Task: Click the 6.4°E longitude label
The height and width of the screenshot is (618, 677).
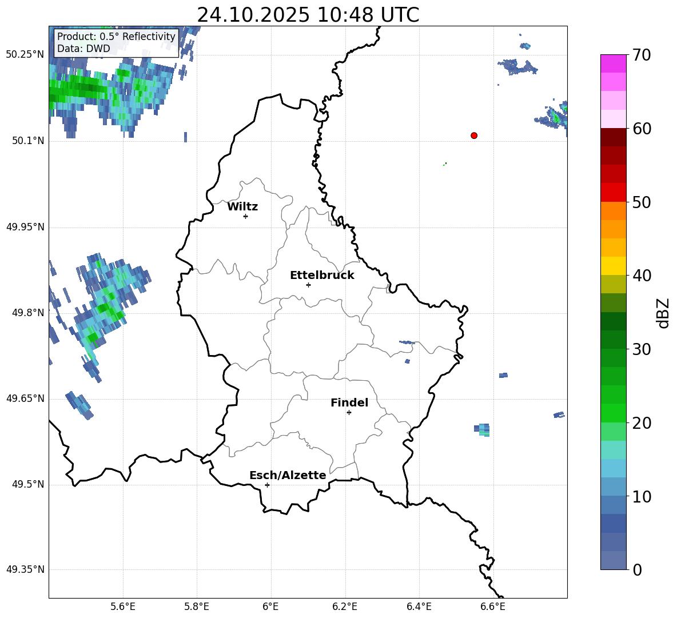Action: (x=419, y=607)
